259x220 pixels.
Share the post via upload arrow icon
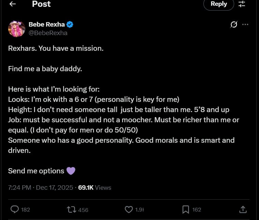(243, 209)
